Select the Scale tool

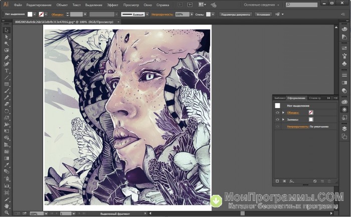[7, 118]
